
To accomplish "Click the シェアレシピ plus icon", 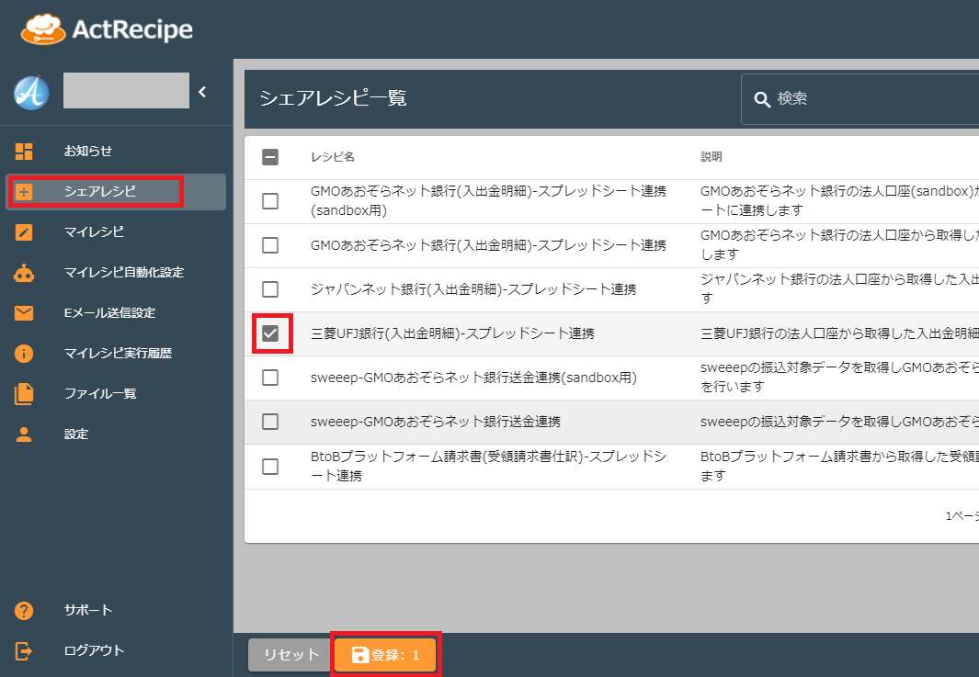I will 24,192.
